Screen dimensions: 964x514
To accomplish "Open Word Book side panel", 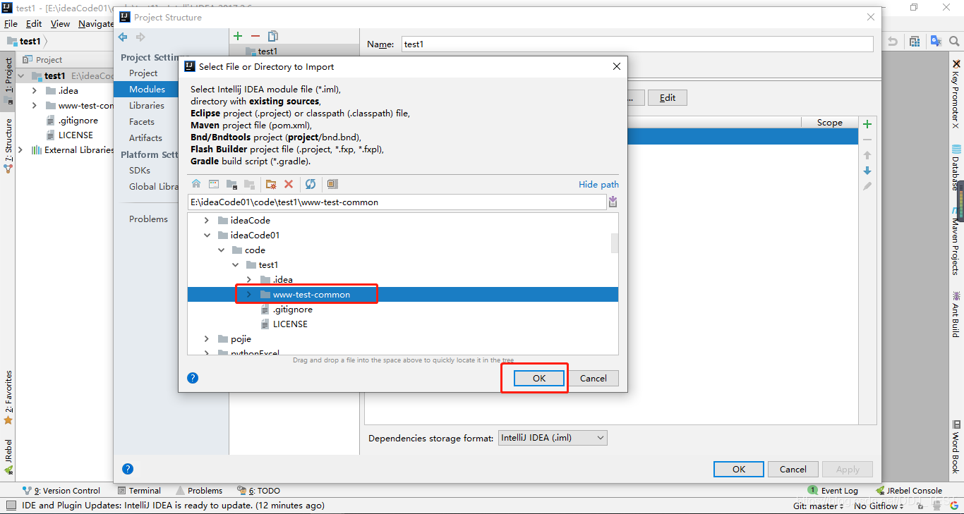I will click(x=956, y=446).
